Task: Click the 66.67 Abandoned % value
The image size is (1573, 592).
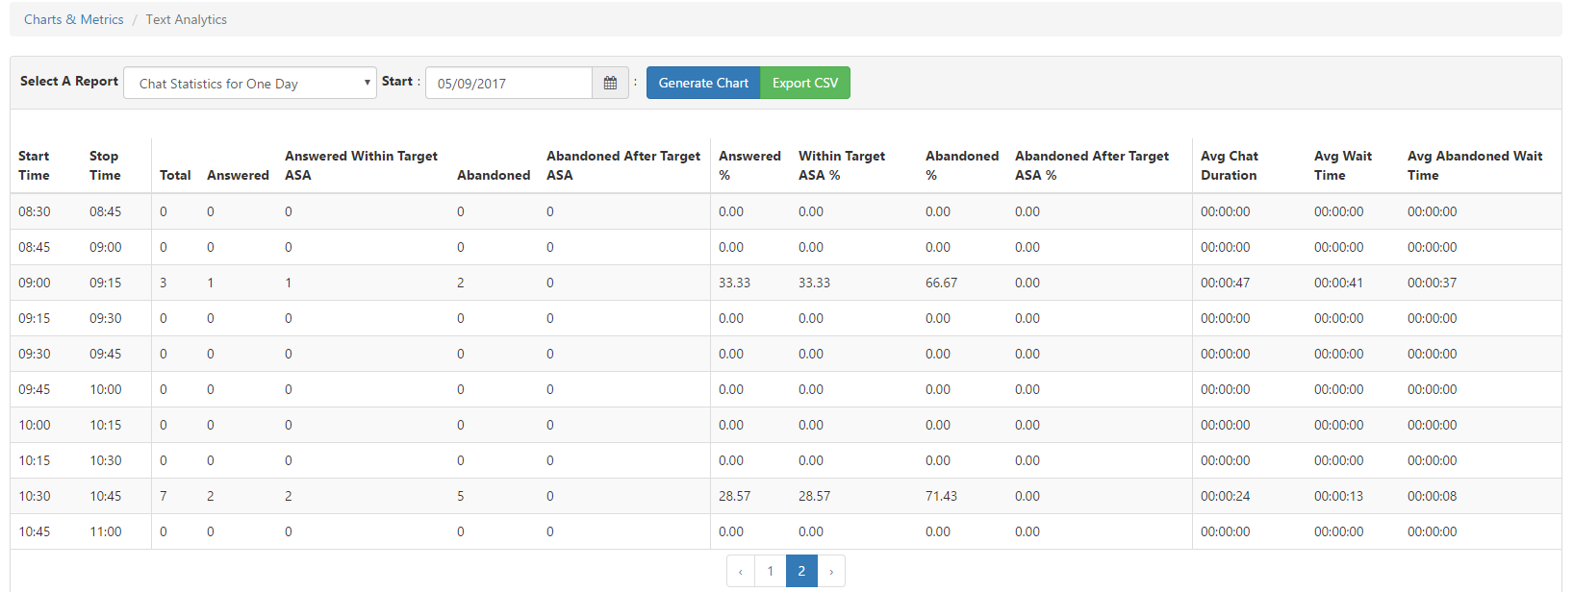Action: tap(941, 283)
